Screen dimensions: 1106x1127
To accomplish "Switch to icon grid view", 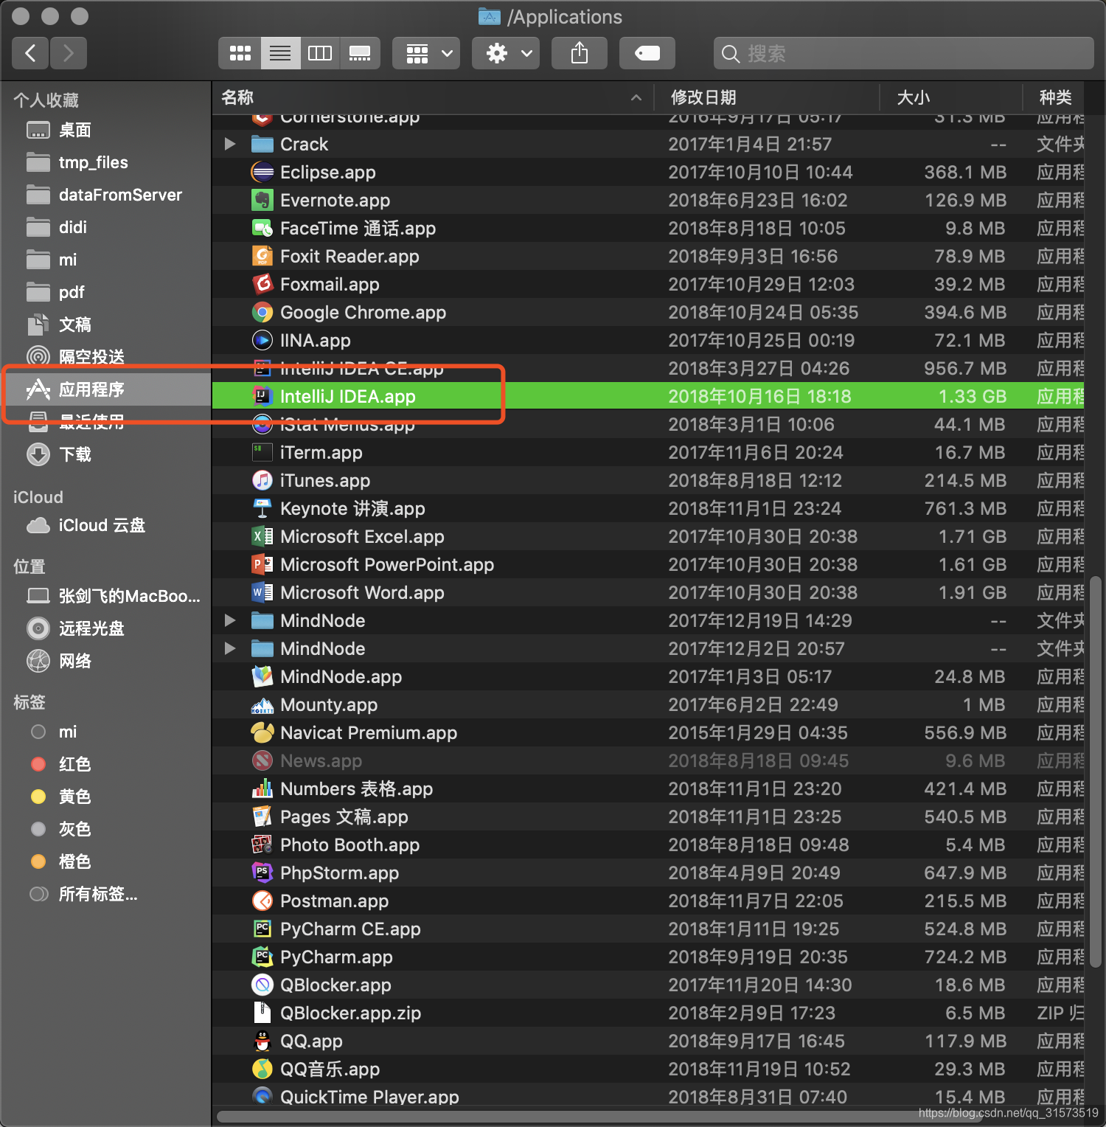I will (x=240, y=53).
